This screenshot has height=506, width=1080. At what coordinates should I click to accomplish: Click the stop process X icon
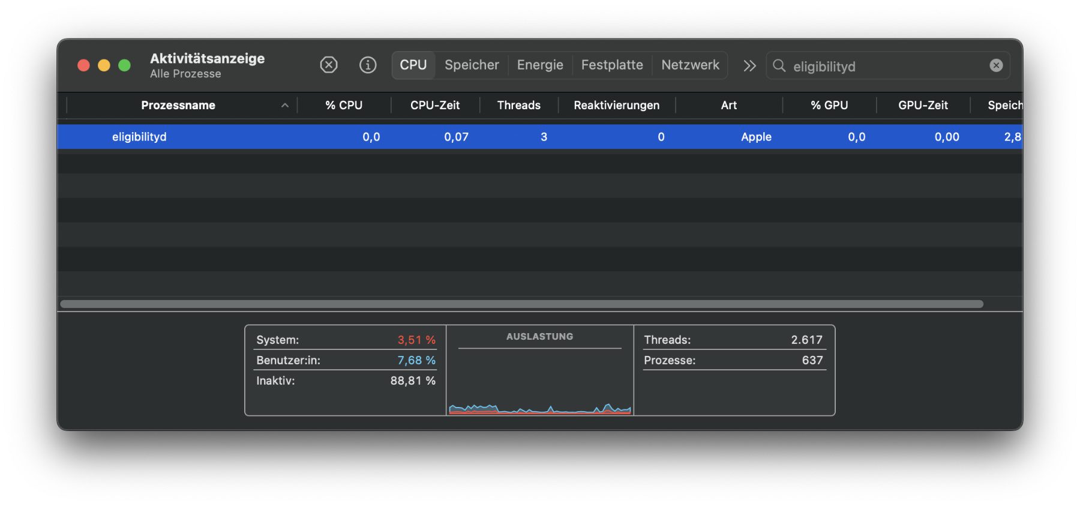pyautogui.click(x=328, y=65)
